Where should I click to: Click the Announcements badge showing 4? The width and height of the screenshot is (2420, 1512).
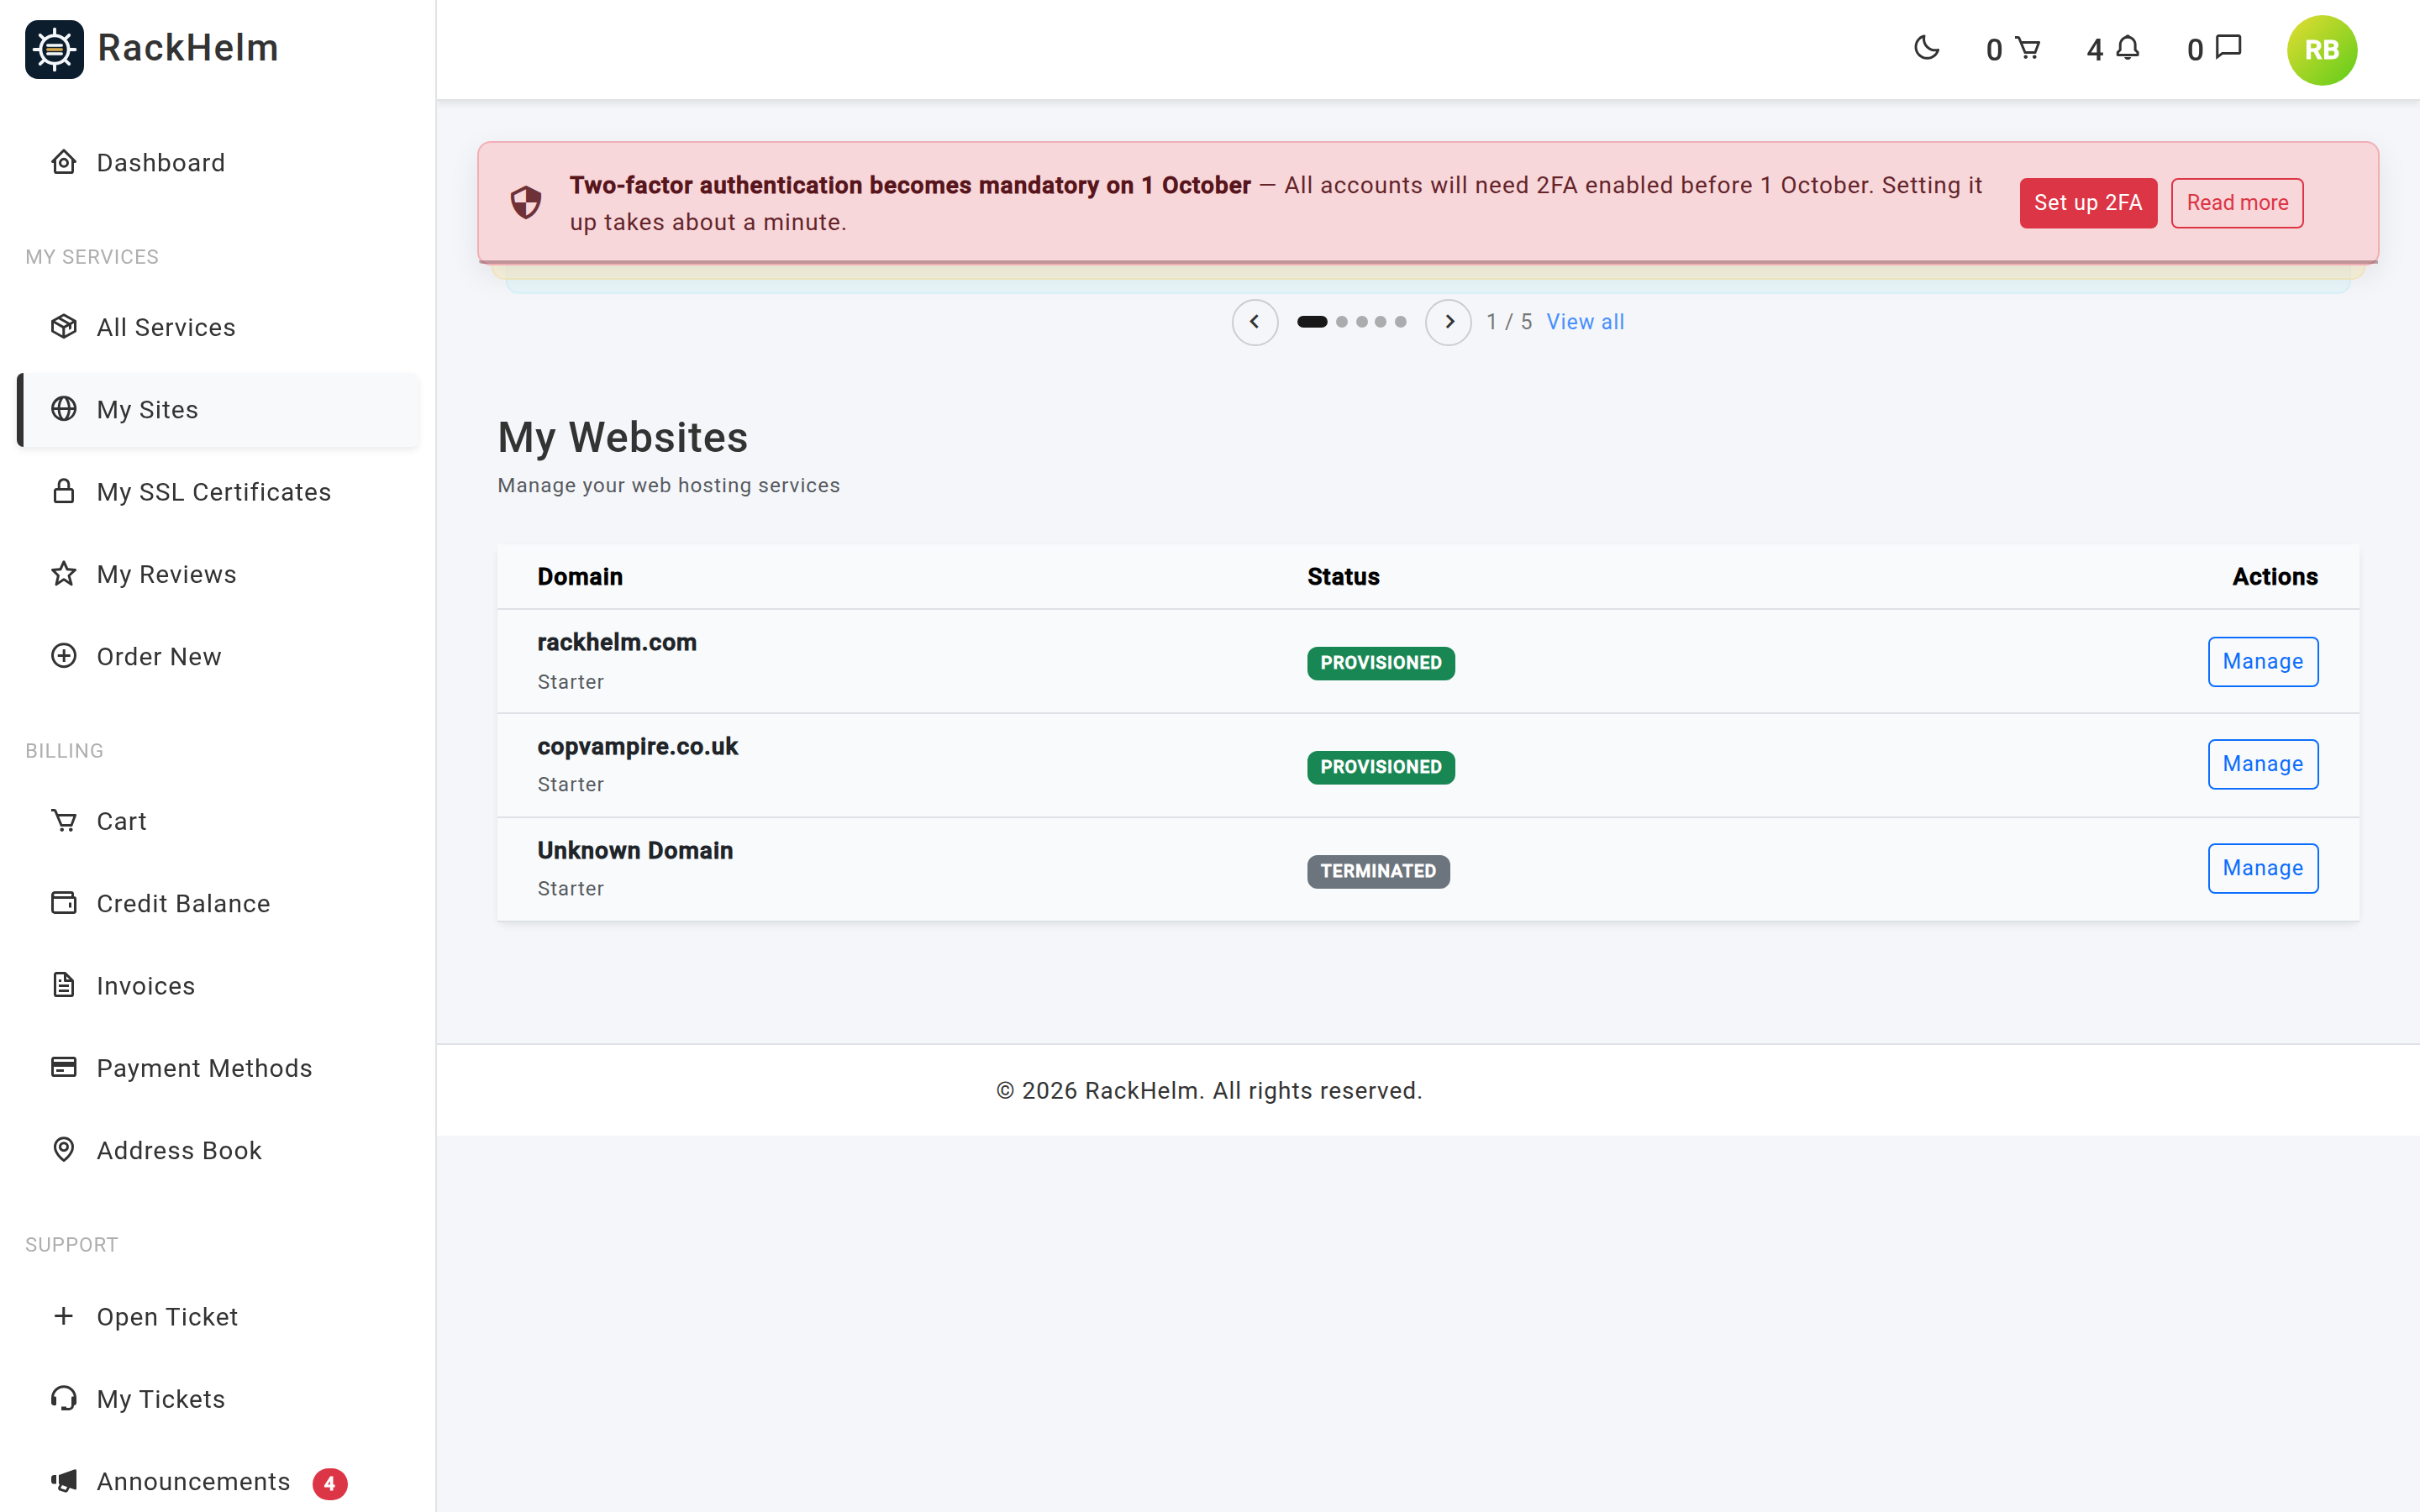[x=329, y=1484]
